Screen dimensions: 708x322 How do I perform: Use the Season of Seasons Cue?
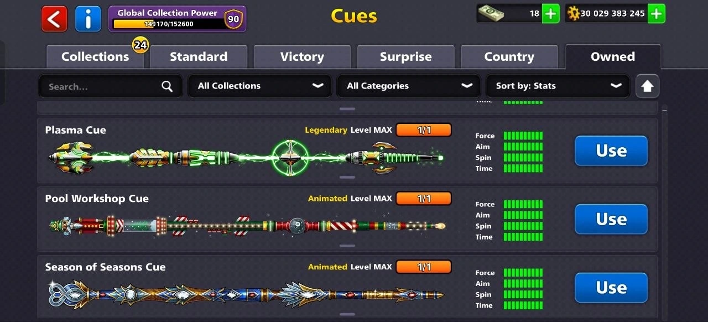611,288
